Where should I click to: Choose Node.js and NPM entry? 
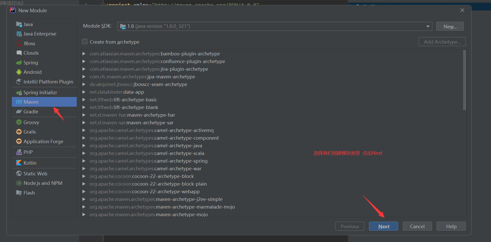44,183
